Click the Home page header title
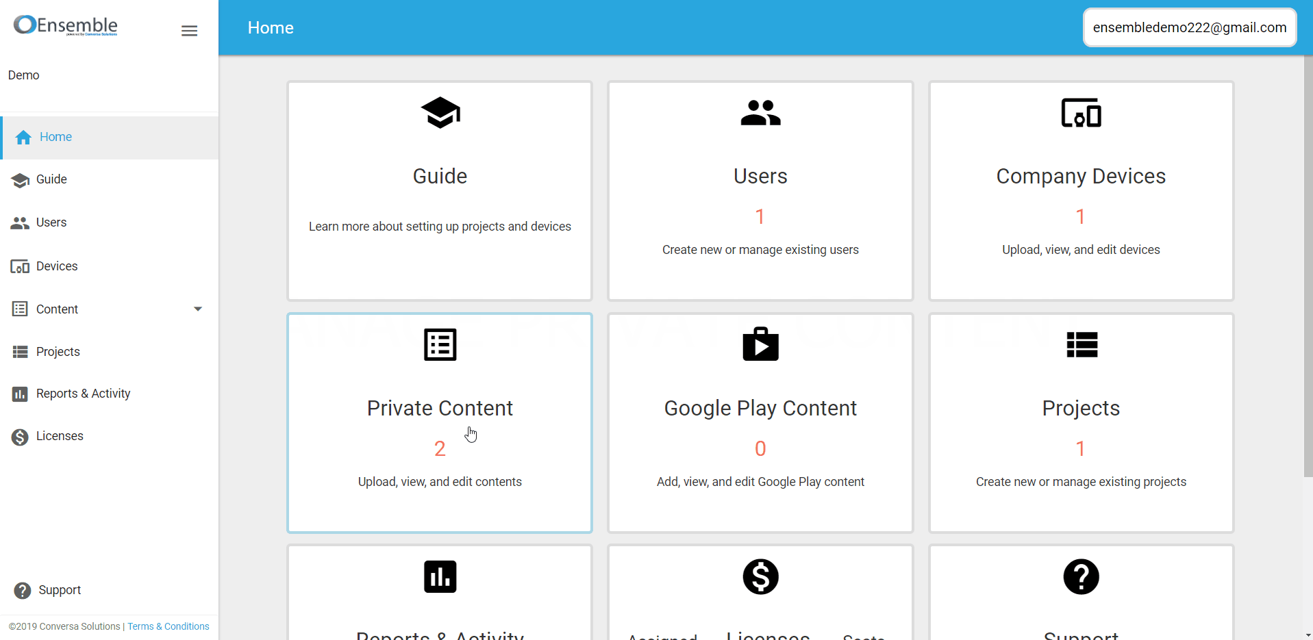Image resolution: width=1313 pixels, height=640 pixels. [x=271, y=28]
